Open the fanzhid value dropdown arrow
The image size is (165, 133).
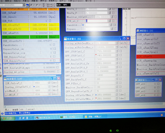pyautogui.click(x=83, y=25)
